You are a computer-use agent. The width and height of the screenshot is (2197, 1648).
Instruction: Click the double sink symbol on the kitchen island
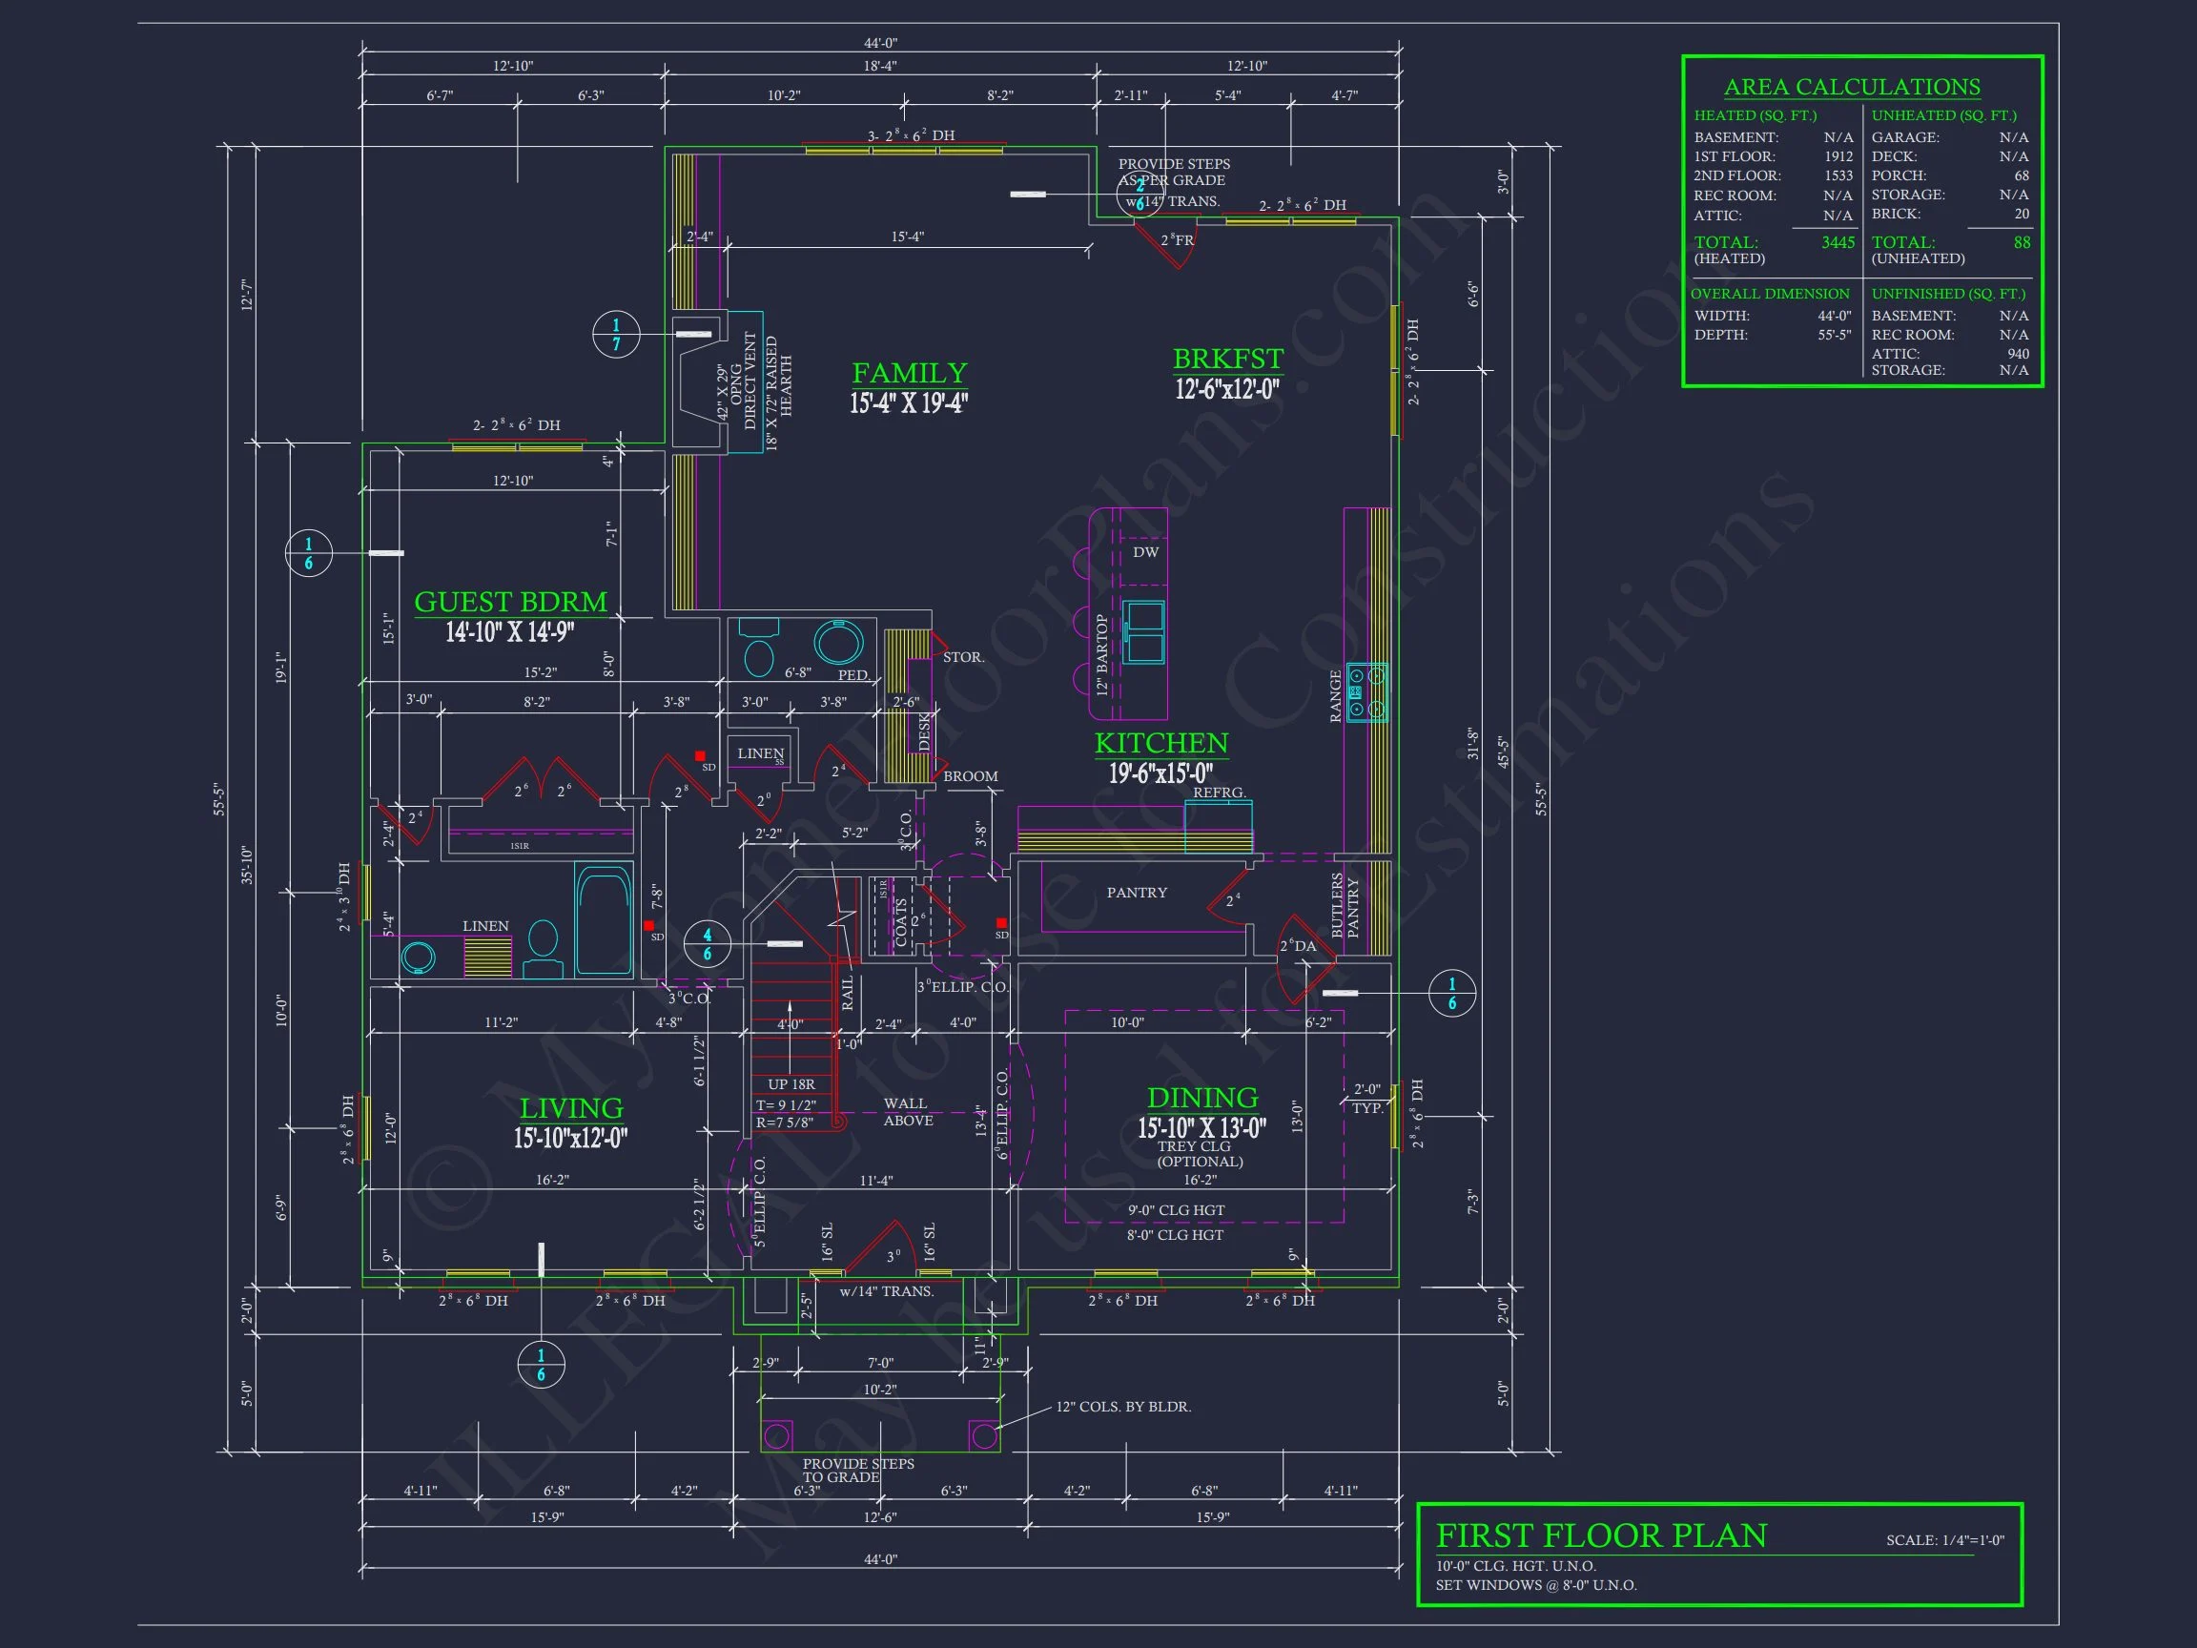pos(1143,632)
